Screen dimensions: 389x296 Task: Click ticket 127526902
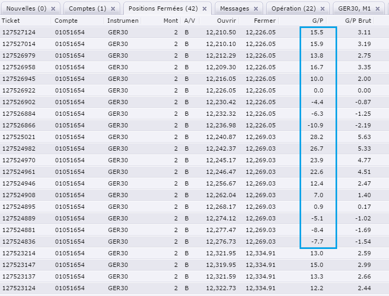tap(19, 102)
